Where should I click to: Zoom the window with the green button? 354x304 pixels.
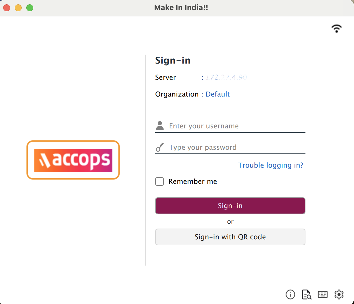click(30, 8)
